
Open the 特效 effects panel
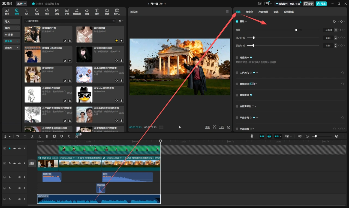(47, 11)
